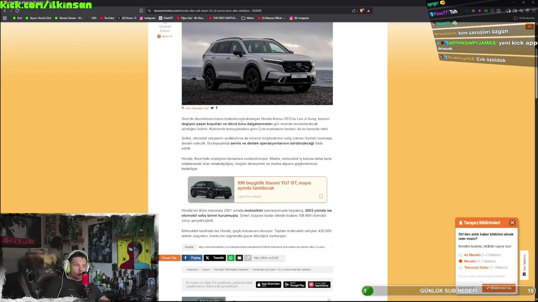Click the Bildirimleri Aç button

point(499,288)
